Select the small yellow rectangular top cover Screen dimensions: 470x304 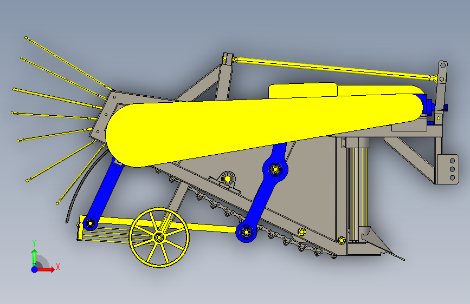coord(302,90)
